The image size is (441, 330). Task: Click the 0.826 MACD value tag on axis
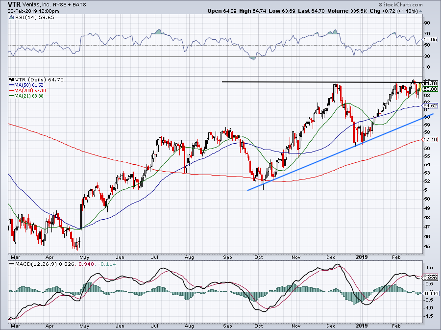click(431, 278)
